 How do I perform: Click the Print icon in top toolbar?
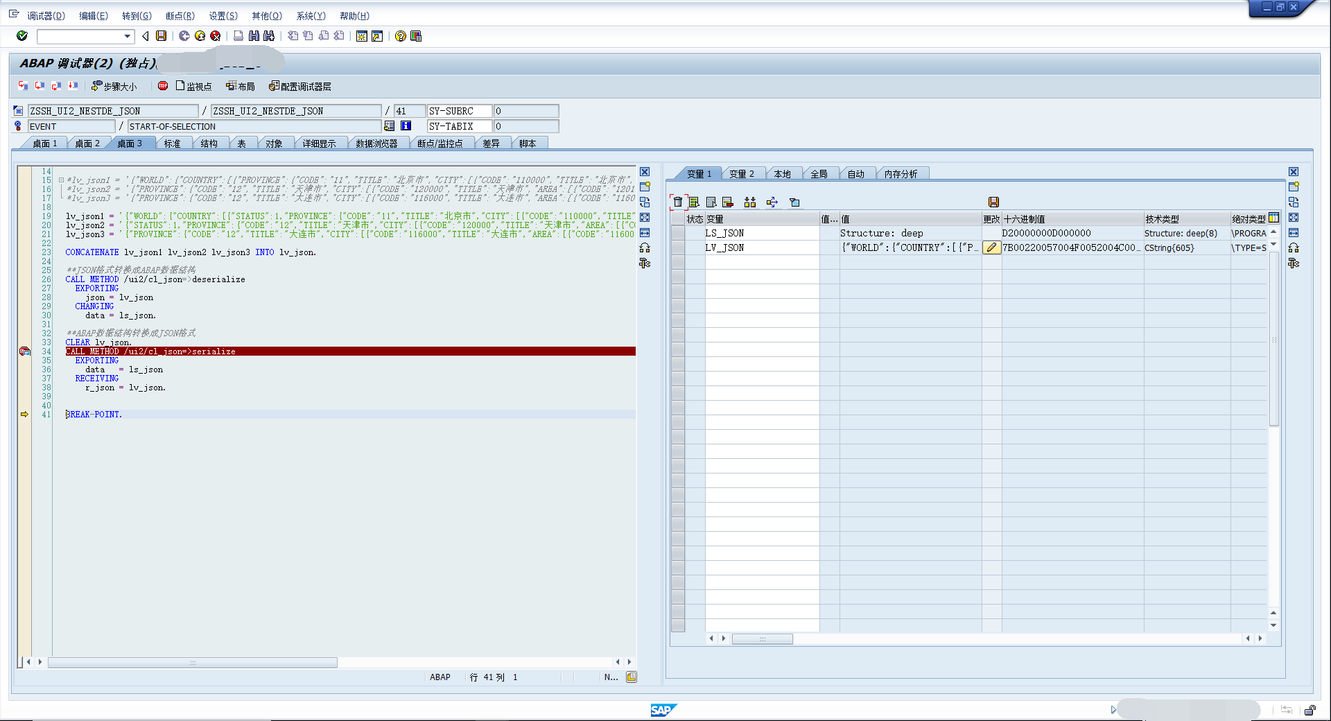pos(238,36)
